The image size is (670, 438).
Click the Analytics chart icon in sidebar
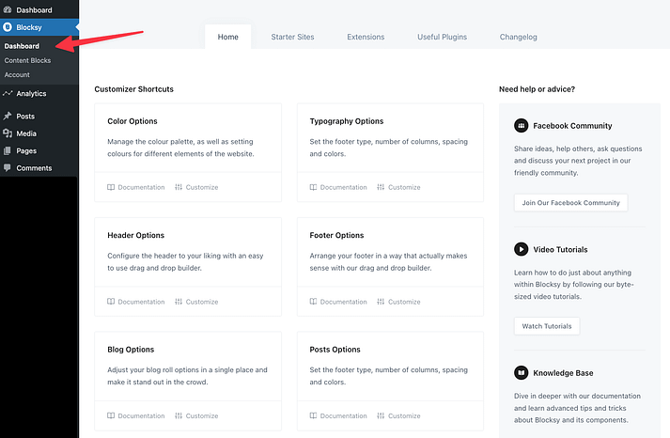coord(8,93)
